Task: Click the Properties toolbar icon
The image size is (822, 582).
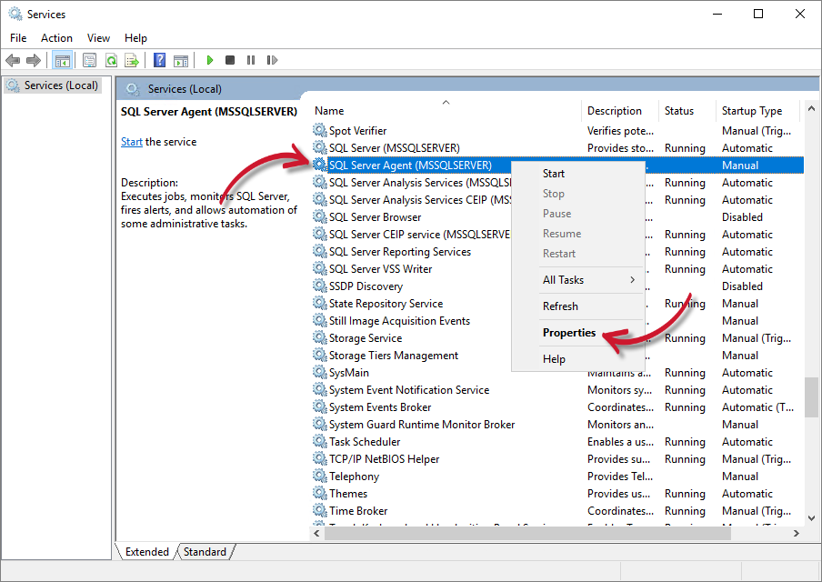Action: tap(88, 60)
